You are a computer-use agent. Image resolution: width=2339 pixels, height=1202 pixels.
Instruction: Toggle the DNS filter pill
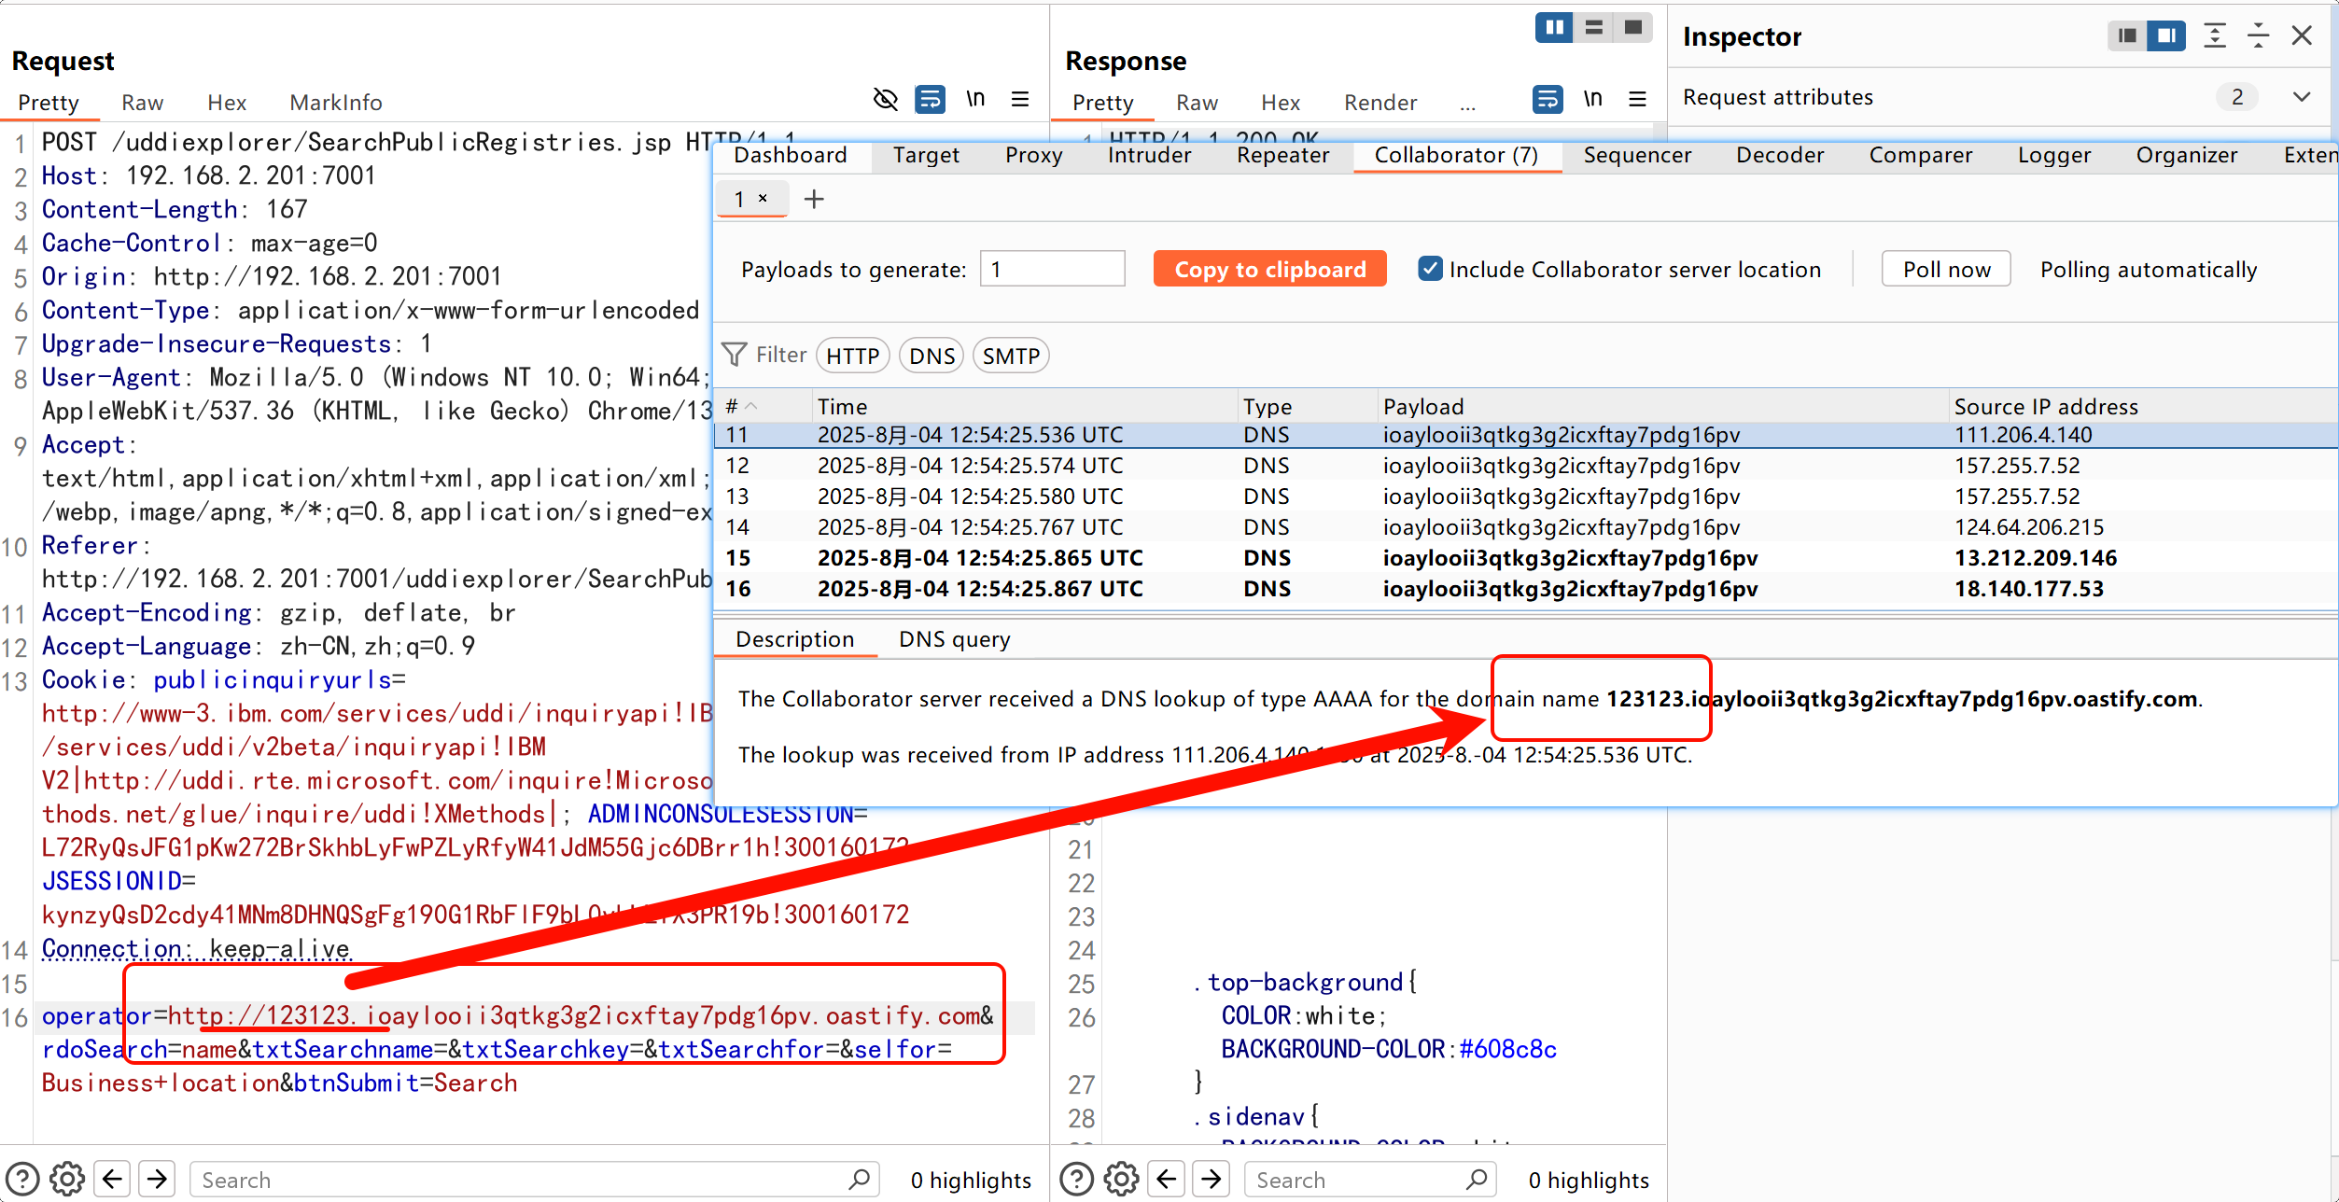click(x=931, y=356)
